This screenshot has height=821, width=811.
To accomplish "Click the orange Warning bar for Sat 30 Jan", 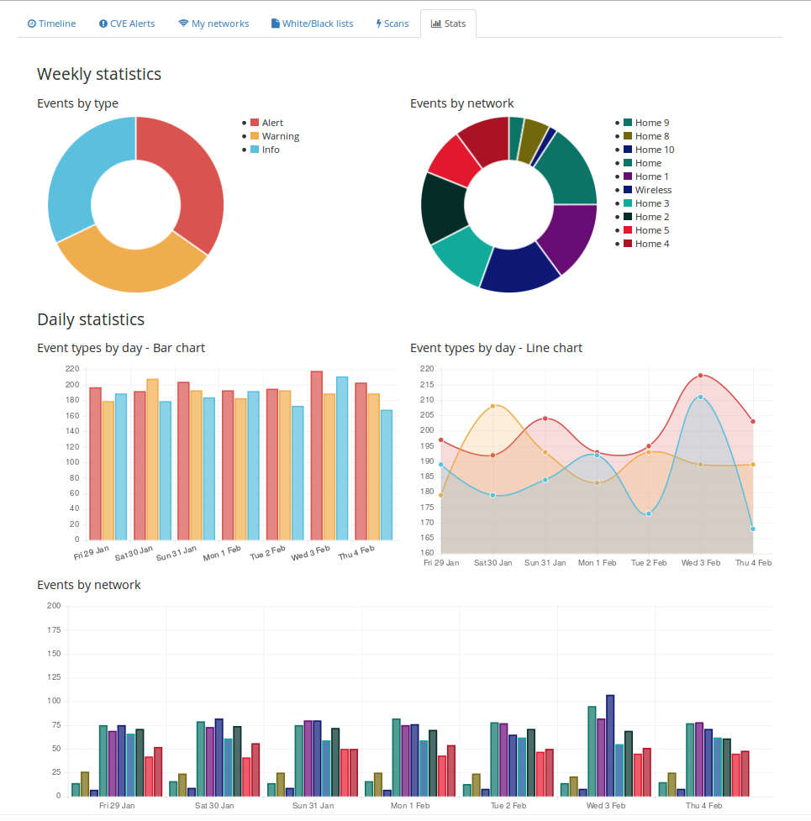I will 152,459.
